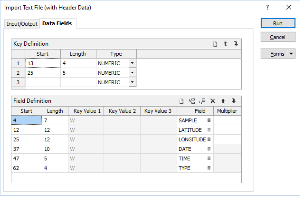Select the Start cell 4 of SAMPLE row

[x=27, y=120]
